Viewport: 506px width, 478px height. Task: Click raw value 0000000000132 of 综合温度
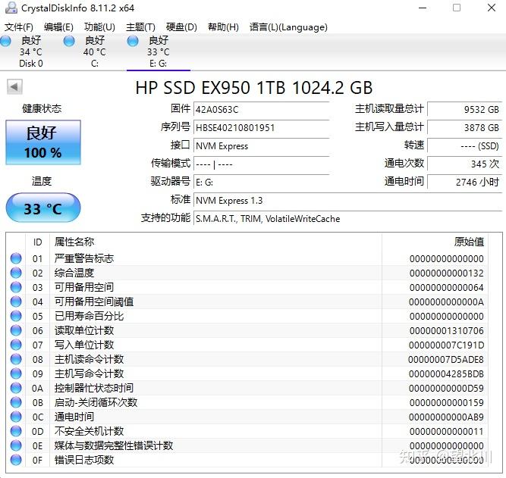pyautogui.click(x=446, y=273)
